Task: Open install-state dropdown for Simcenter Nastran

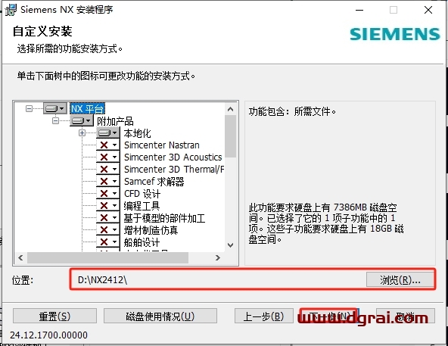Action: pyautogui.click(x=108, y=145)
